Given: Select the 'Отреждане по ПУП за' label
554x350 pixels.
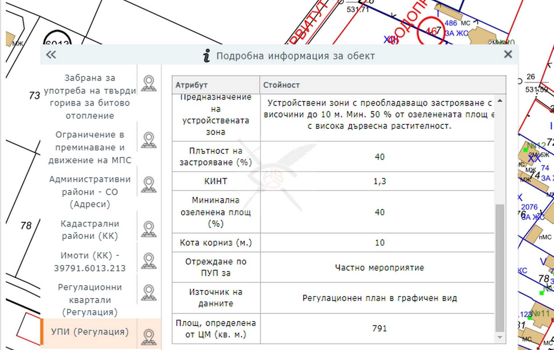Looking at the screenshot, I should coord(216,267).
